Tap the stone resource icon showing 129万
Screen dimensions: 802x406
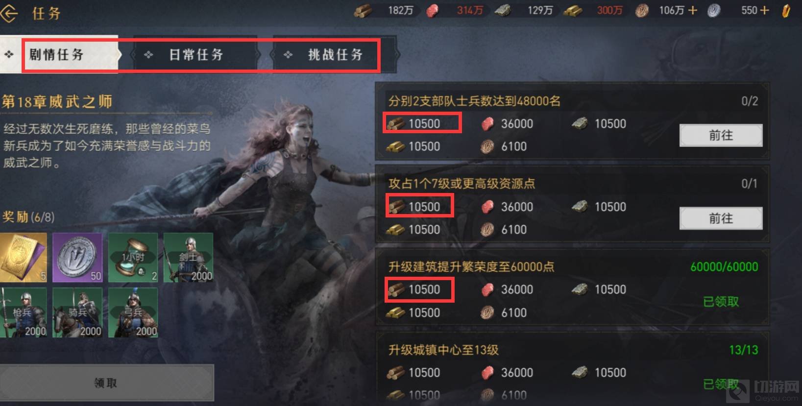tap(502, 10)
